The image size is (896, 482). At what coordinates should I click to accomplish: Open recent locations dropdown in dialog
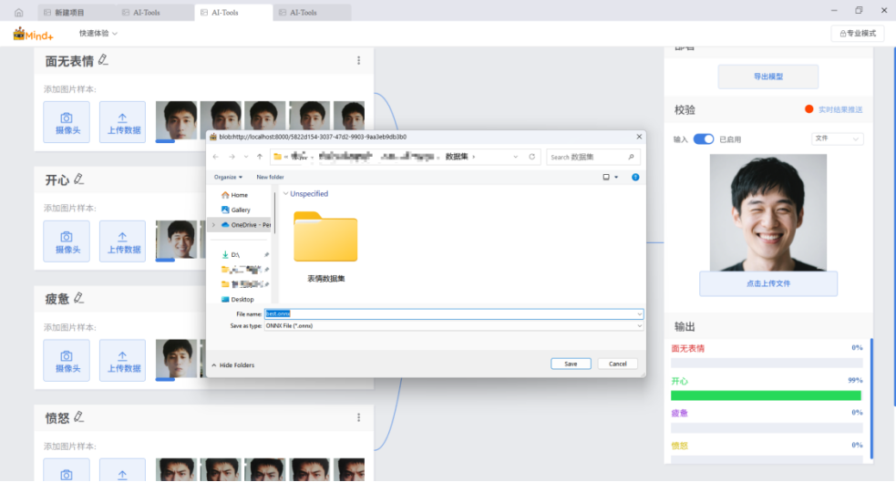246,157
